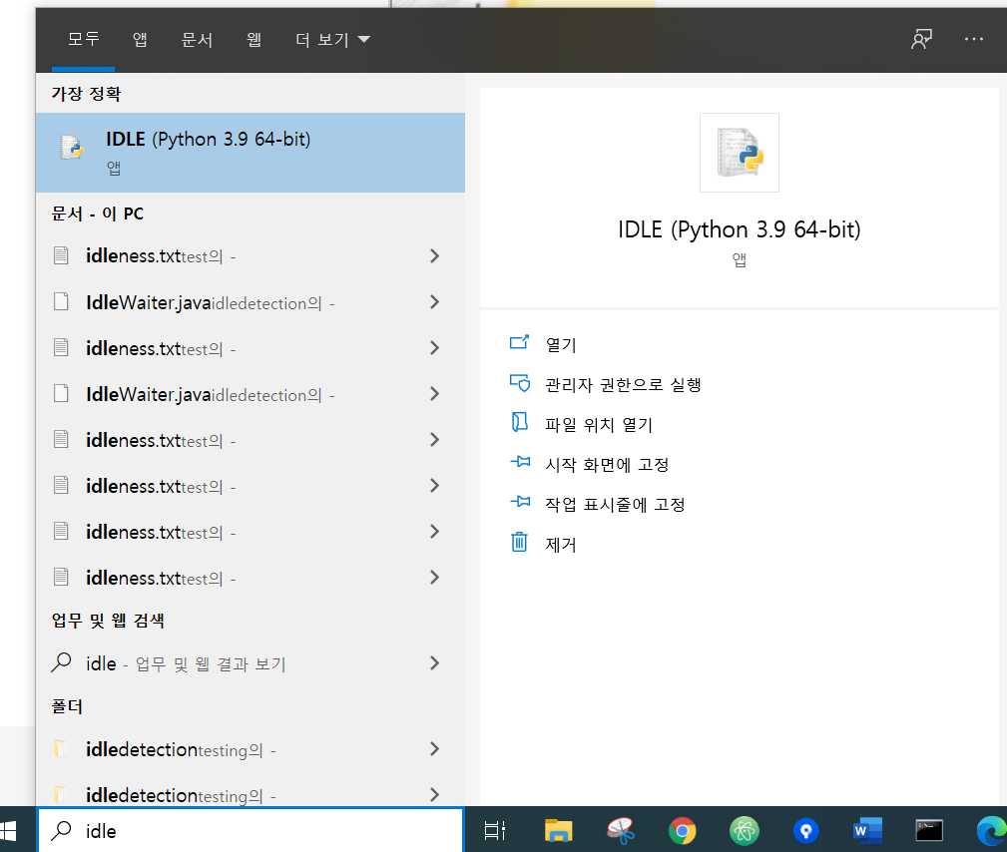Open the command prompt taskbar icon

929,831
